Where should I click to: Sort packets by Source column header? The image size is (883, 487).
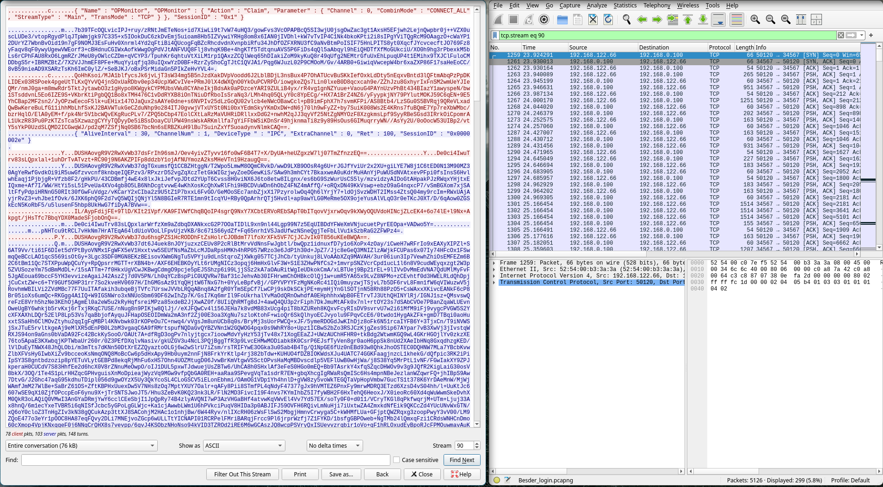[x=602, y=47]
